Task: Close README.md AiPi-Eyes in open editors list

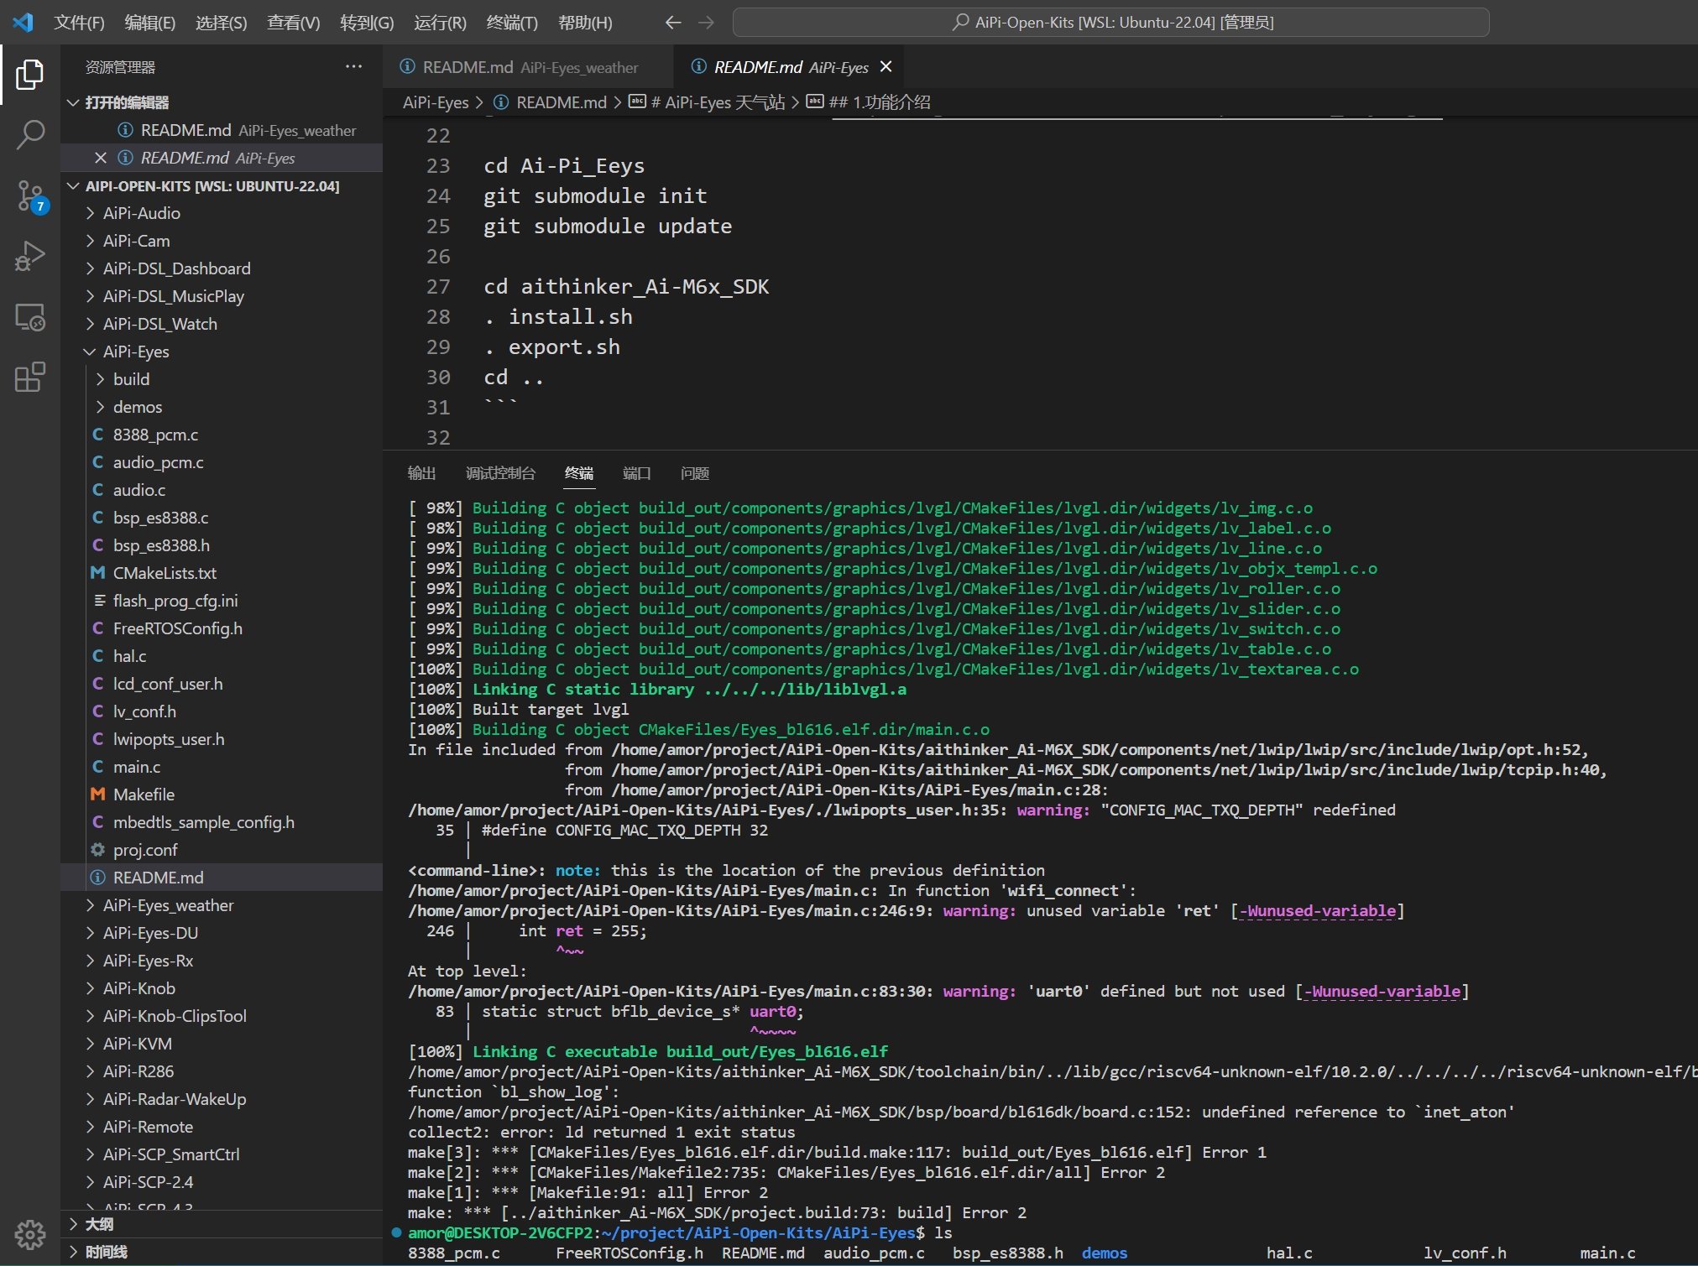Action: [101, 158]
